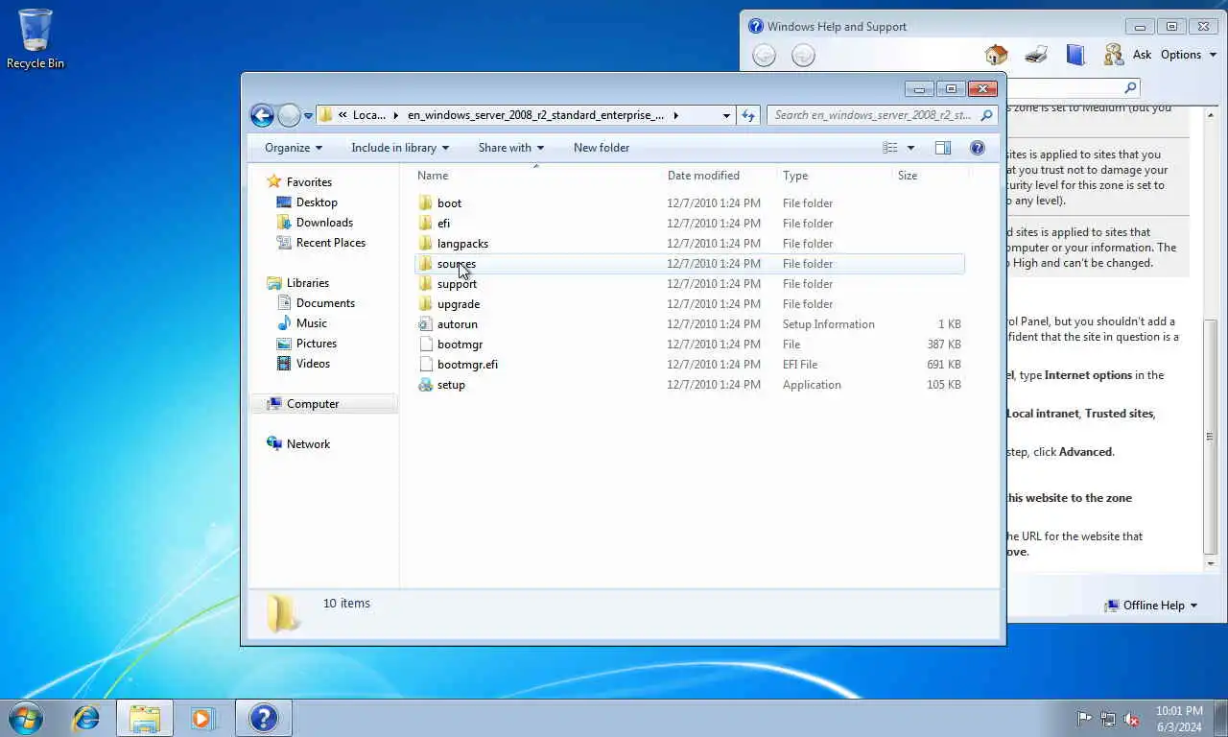Open the Organize menu

tap(294, 148)
